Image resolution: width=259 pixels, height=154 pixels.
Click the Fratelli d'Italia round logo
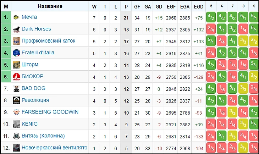pos(16,53)
